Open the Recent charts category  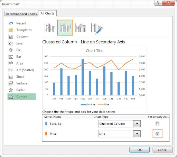[x=21, y=23]
